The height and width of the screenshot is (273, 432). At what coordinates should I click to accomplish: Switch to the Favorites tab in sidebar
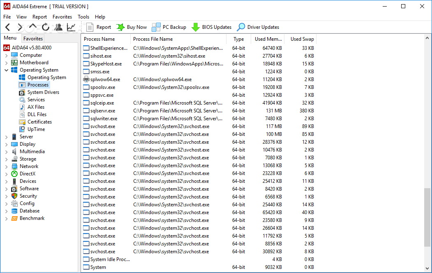pyautogui.click(x=33, y=39)
